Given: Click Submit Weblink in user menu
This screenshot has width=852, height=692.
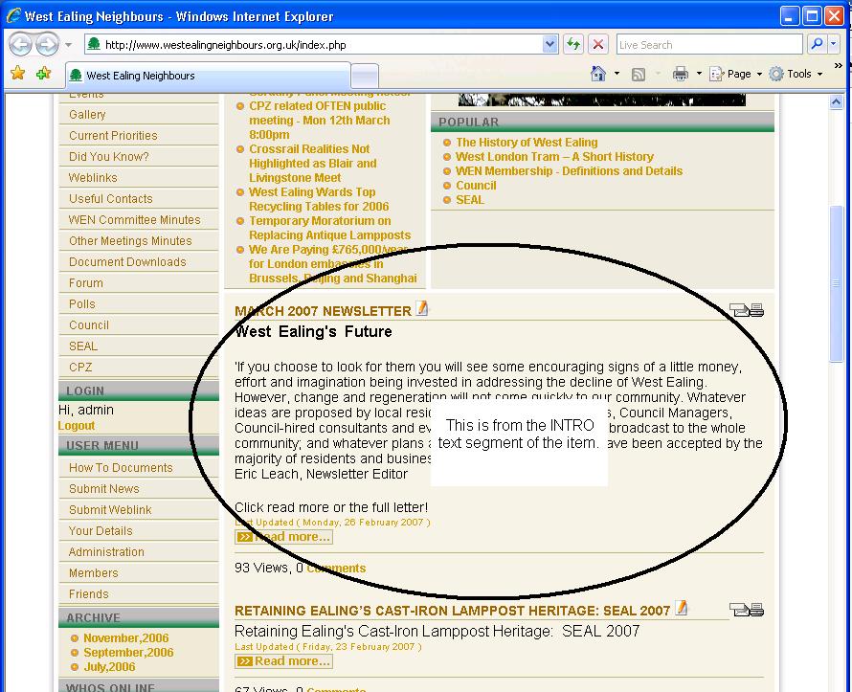Looking at the screenshot, I should coord(110,510).
